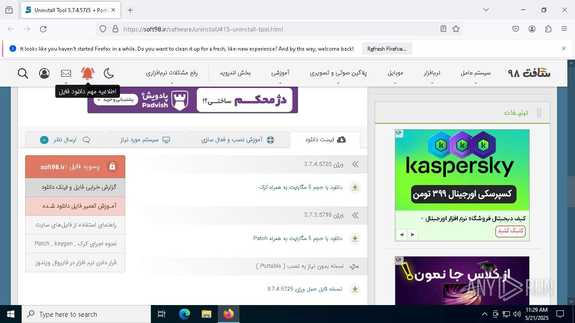575x323 pixels.
Task: Click the address bar URL field
Action: click(x=279, y=29)
